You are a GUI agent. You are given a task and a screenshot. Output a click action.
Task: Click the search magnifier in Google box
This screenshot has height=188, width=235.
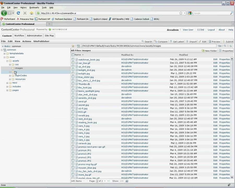(232, 13)
